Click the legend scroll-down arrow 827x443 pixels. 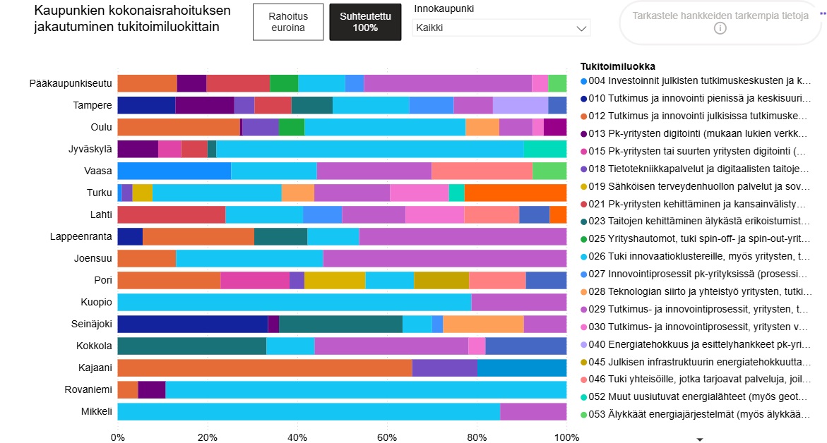tap(700, 439)
